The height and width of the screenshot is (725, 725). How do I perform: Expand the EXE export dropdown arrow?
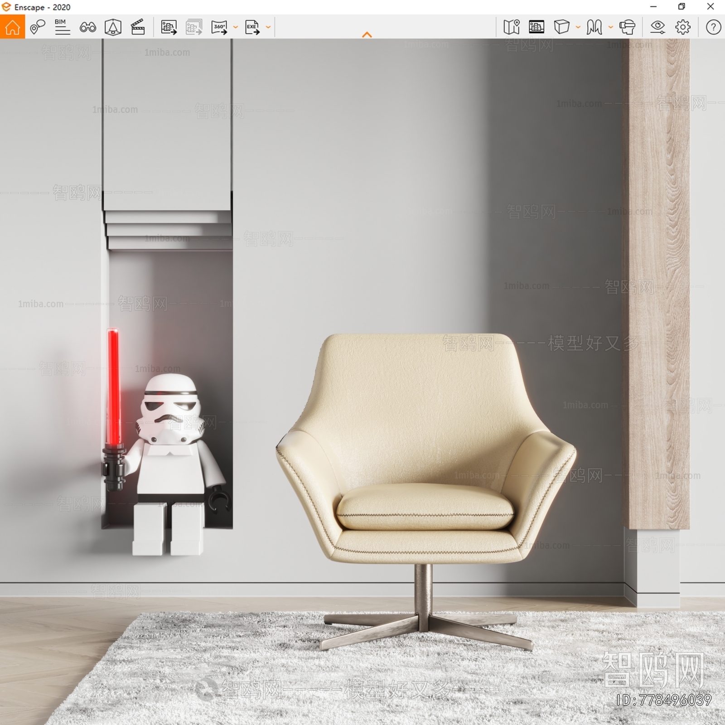(x=268, y=27)
